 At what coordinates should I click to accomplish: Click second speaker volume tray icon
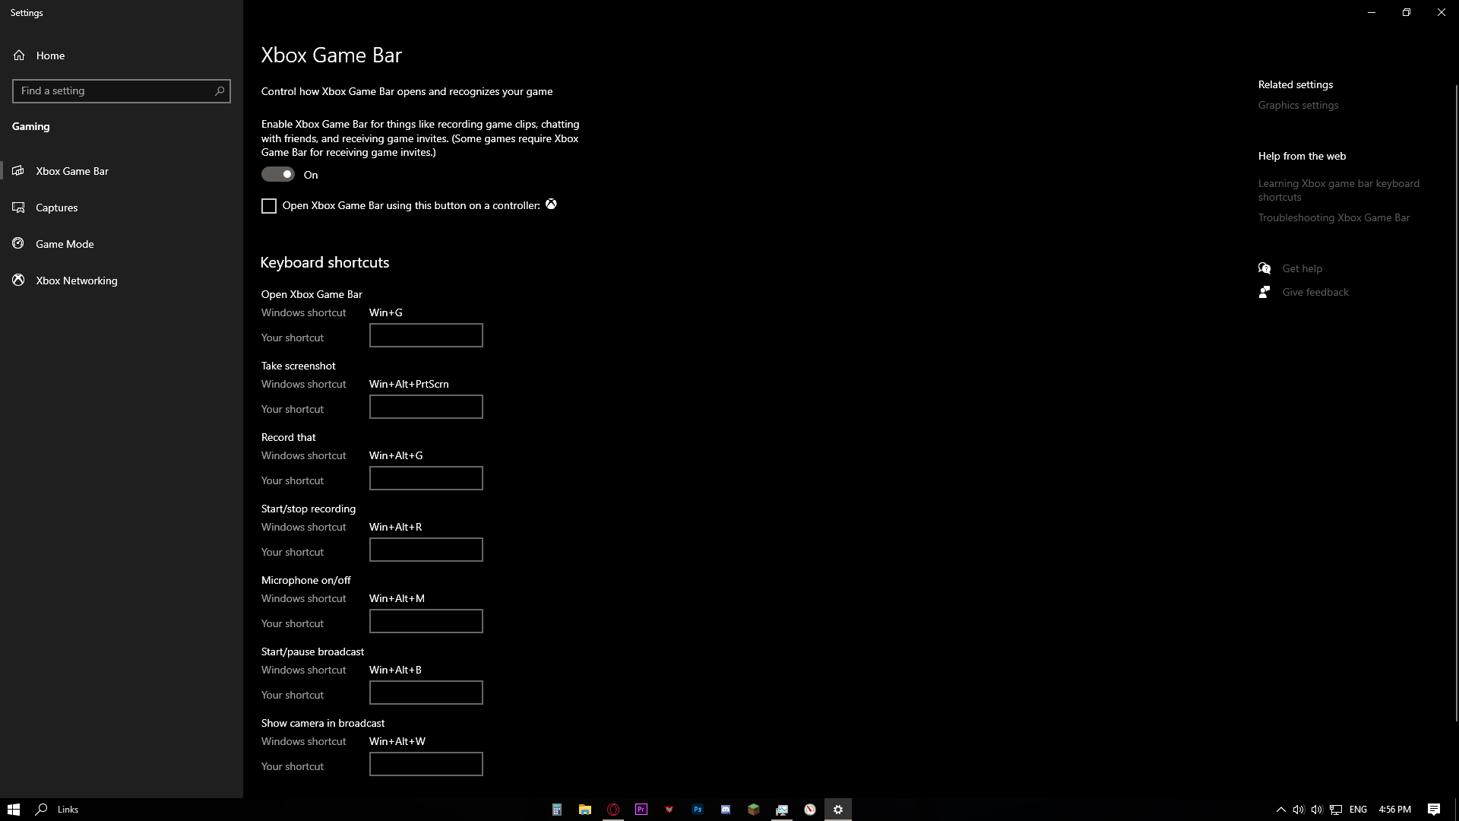click(1317, 810)
